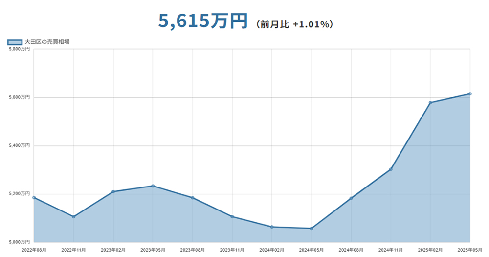This screenshot has width=489, height=257.
Task: Click the 2023年05月 x-axis label
Action: 153,250
